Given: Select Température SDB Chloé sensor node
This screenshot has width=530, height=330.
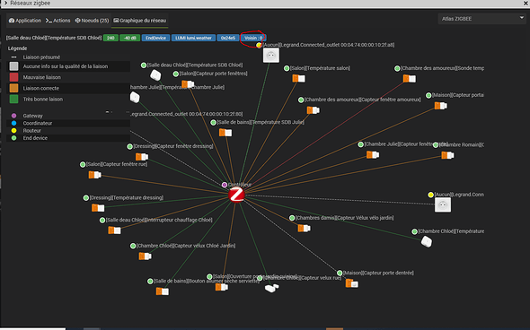Looking at the screenshot, I should pos(155,75).
